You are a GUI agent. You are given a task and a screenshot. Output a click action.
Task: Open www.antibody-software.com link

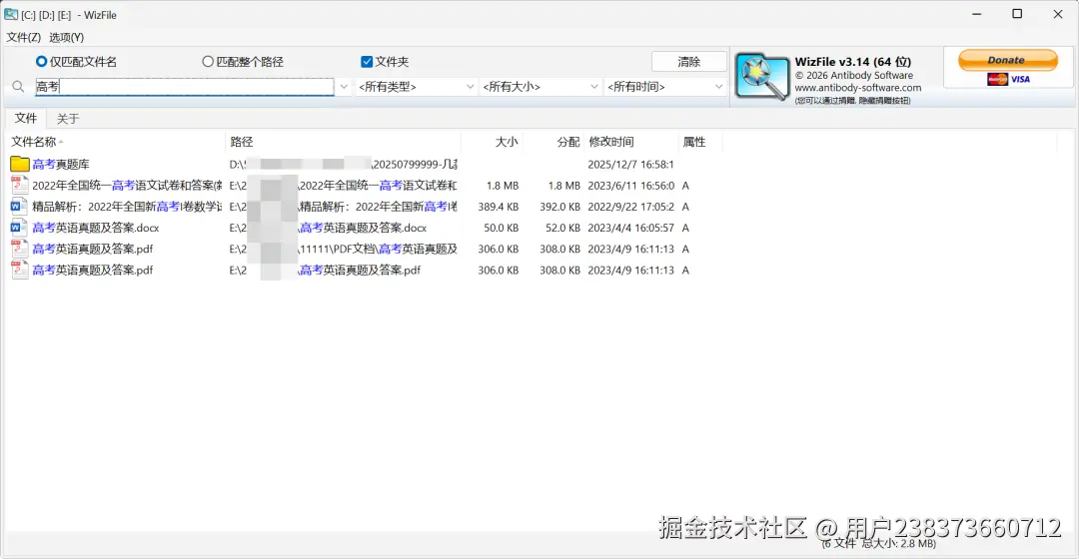858,88
